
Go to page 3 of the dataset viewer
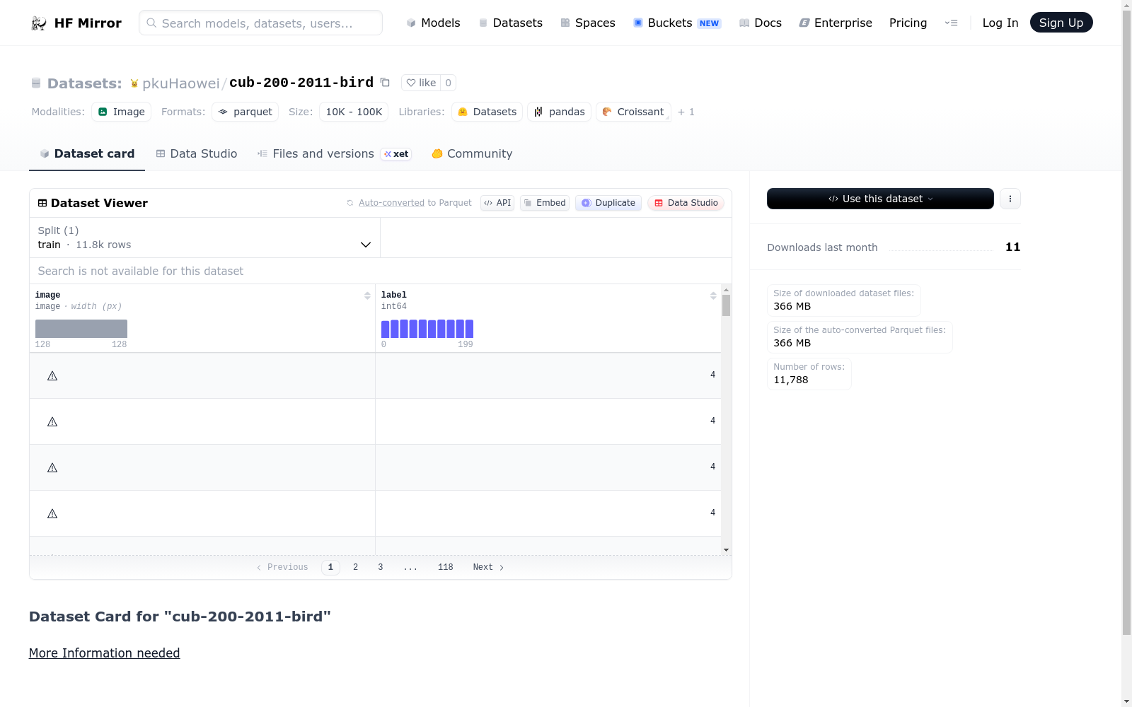(381, 567)
